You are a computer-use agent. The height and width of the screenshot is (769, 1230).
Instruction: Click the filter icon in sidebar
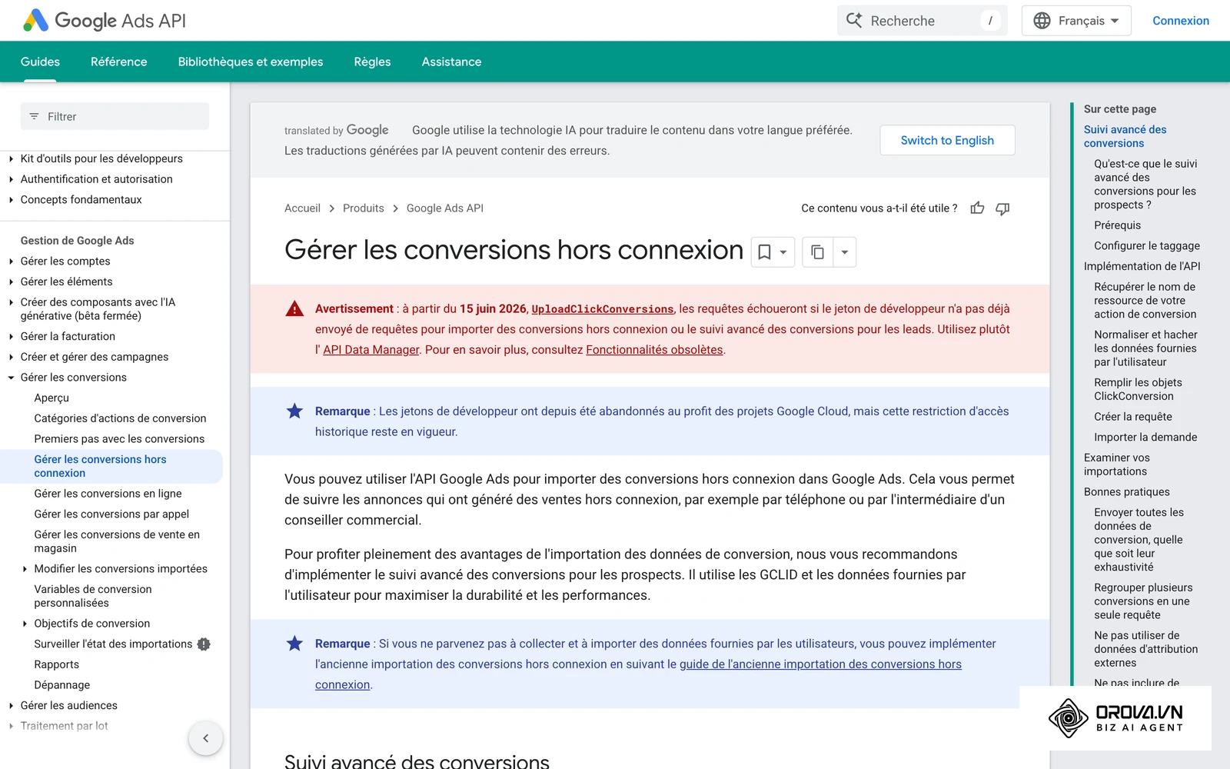point(34,117)
